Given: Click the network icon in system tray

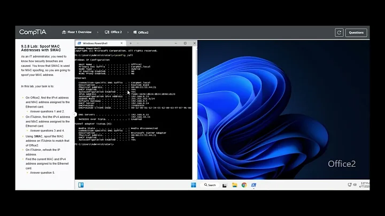Looking at the screenshot, I should (349, 184).
